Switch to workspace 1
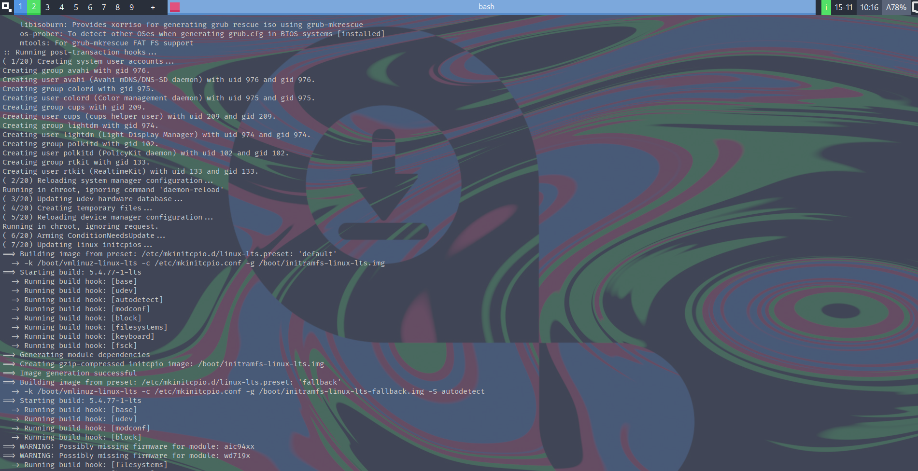 tap(20, 7)
